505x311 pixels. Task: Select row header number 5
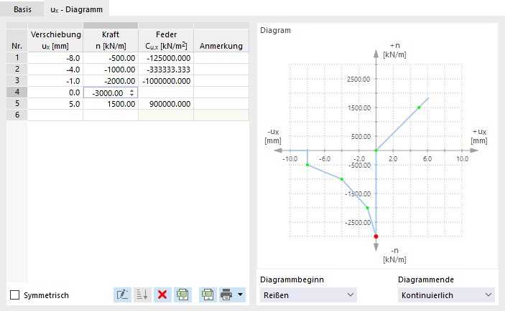point(17,103)
